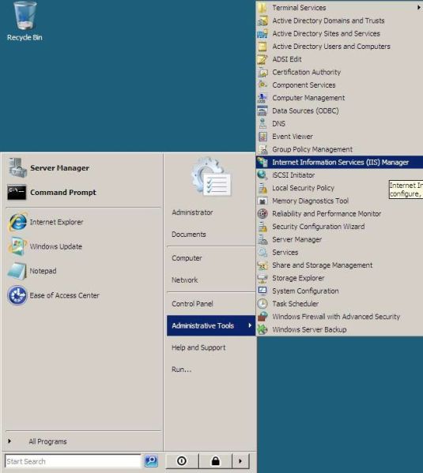The width and height of the screenshot is (423, 473).
Task: Click the Active Directory Users and Computers icon
Action: 262,47
